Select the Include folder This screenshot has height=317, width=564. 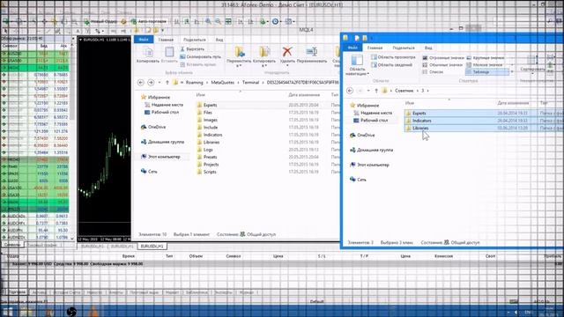[x=211, y=127]
